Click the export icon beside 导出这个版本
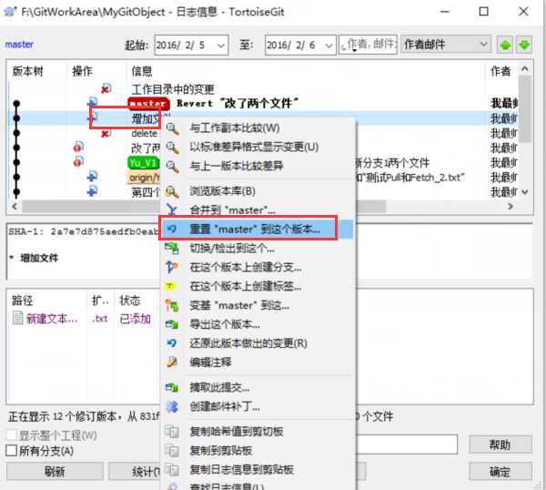The width and height of the screenshot is (546, 490). (172, 324)
